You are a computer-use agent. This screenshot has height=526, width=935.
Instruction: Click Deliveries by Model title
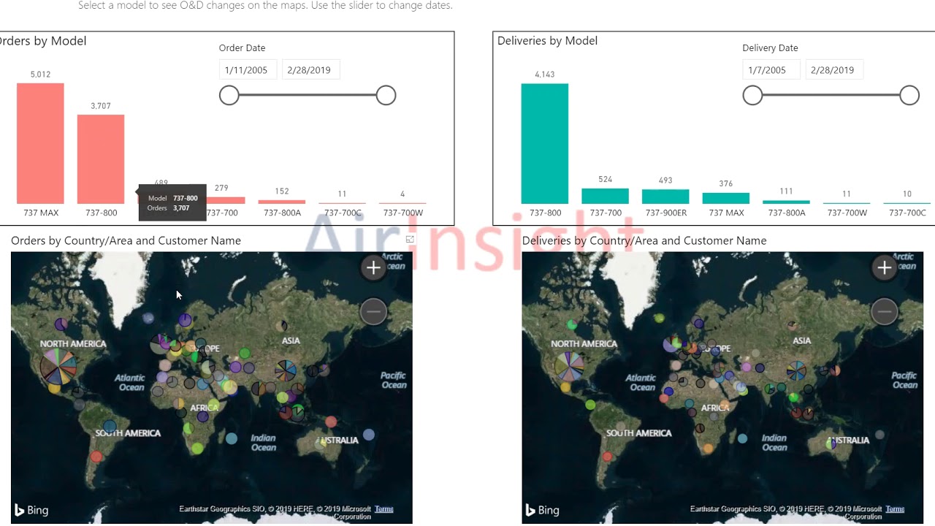tap(547, 41)
